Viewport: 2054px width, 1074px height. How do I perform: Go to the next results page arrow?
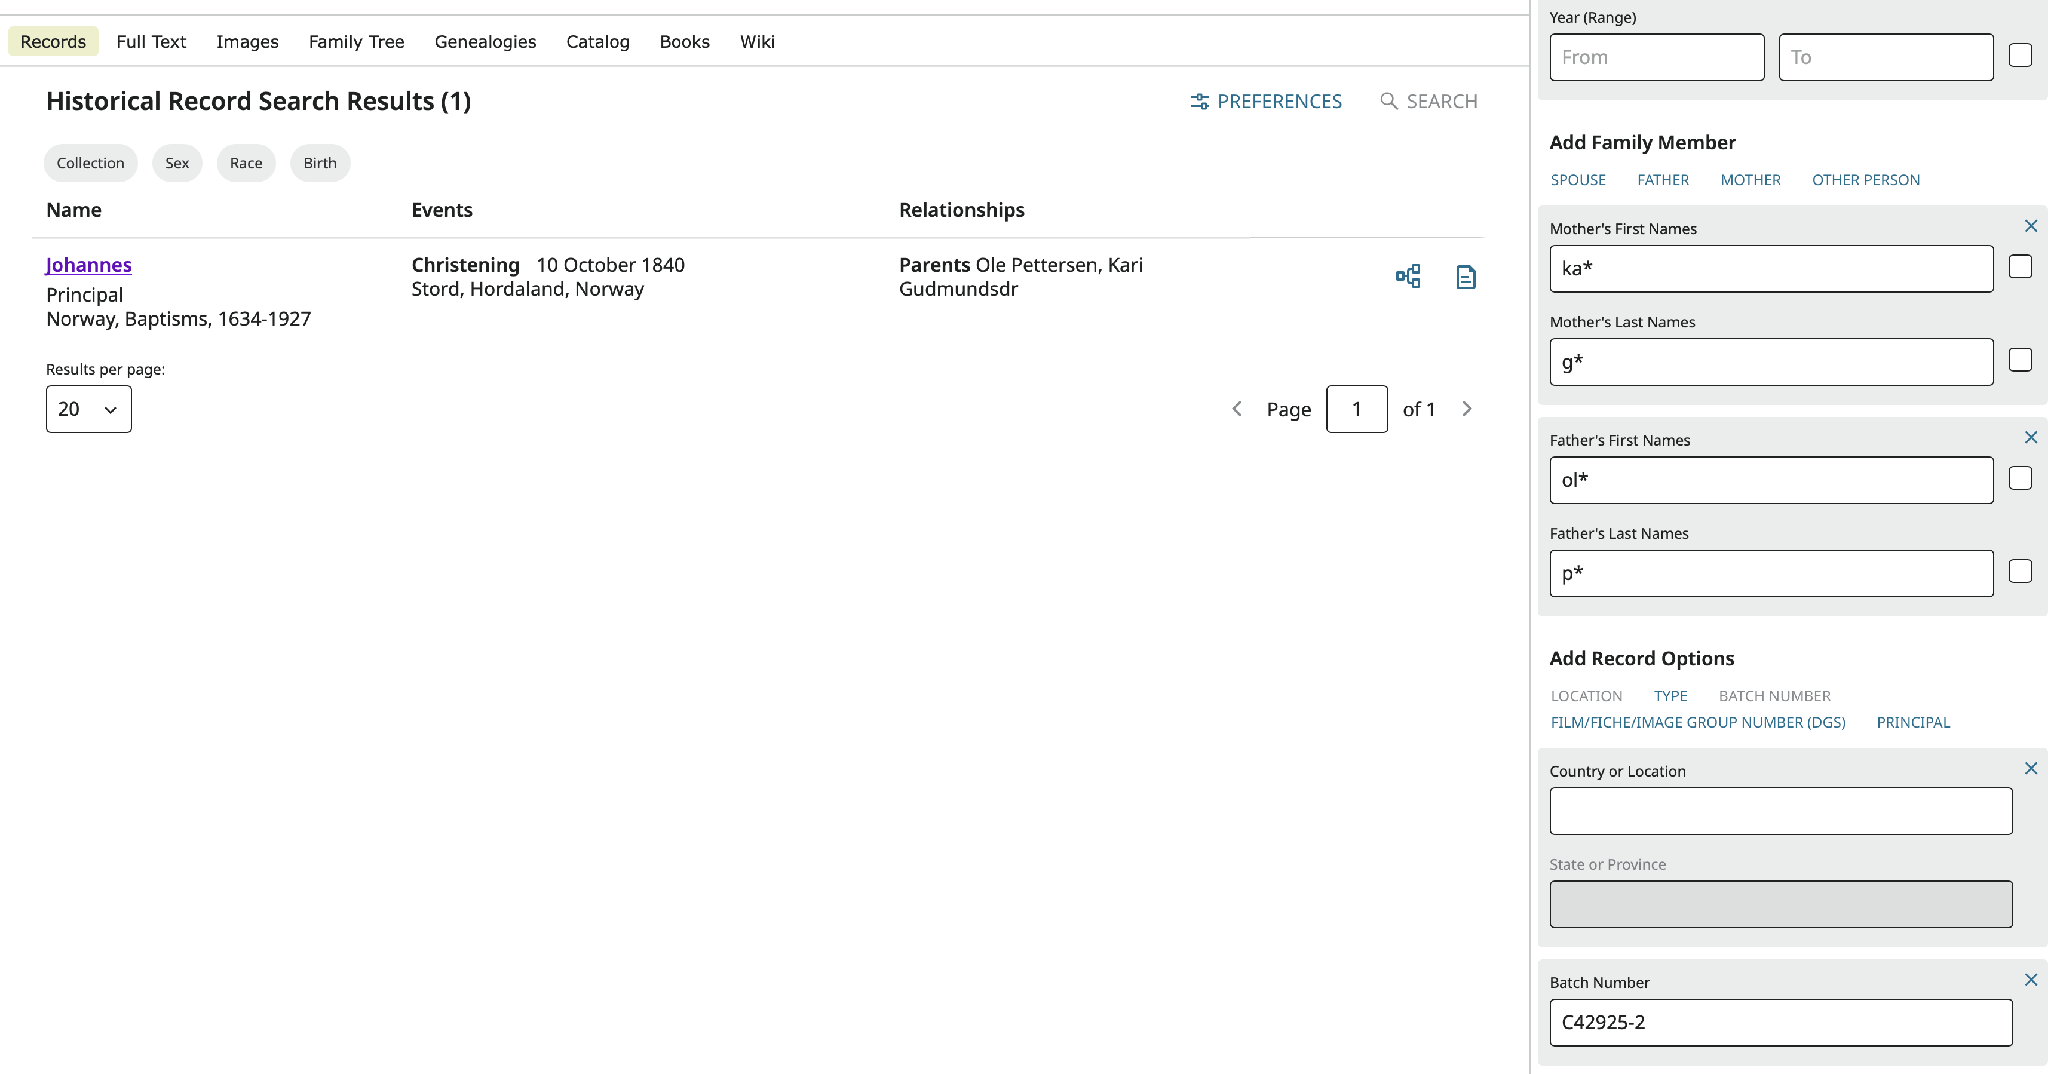1467,409
